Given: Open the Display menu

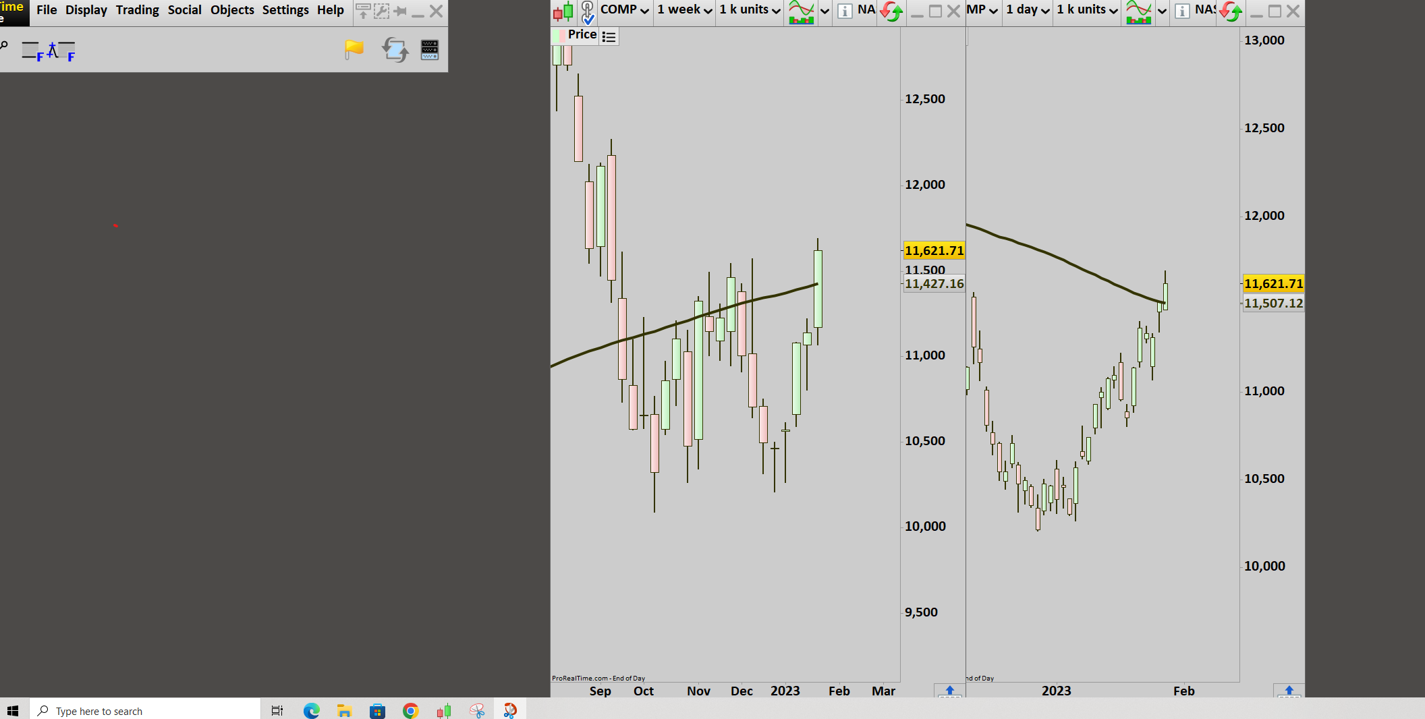Looking at the screenshot, I should pyautogui.click(x=86, y=10).
